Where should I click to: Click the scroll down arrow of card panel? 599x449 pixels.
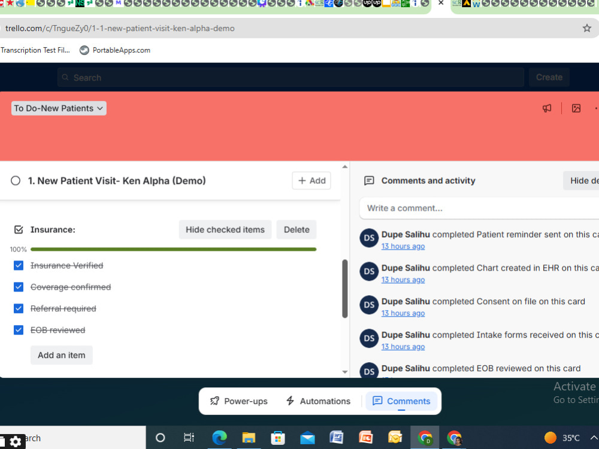[345, 372]
